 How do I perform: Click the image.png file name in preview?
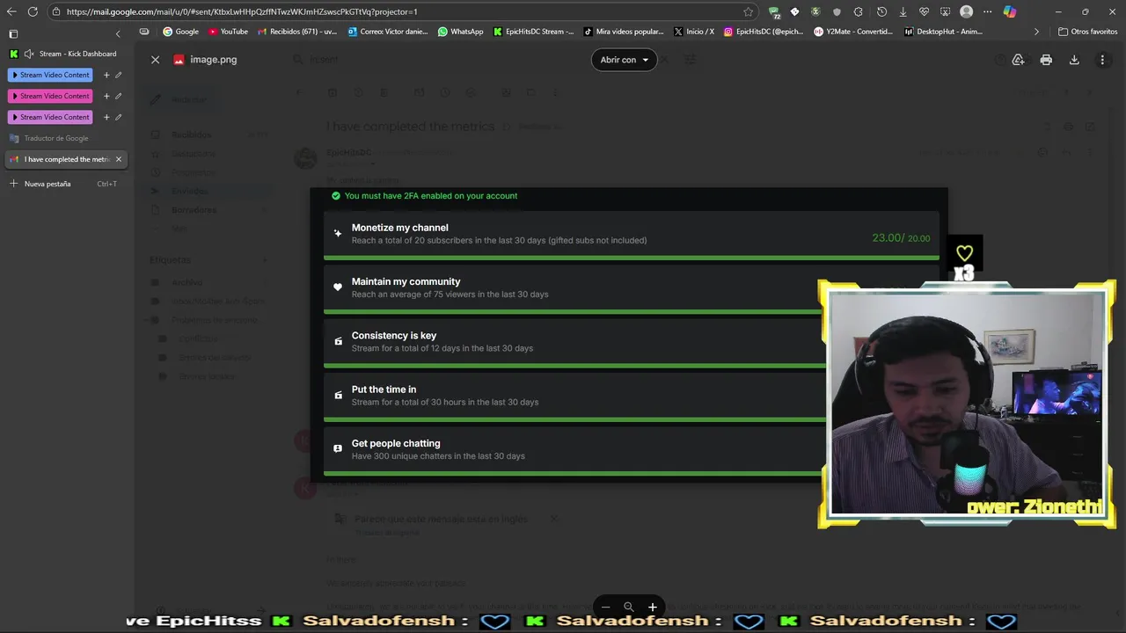(214, 60)
